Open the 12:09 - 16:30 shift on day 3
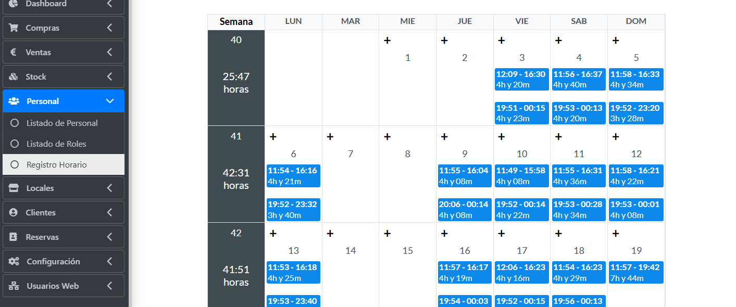Image resolution: width=736 pixels, height=307 pixels. coord(521,79)
